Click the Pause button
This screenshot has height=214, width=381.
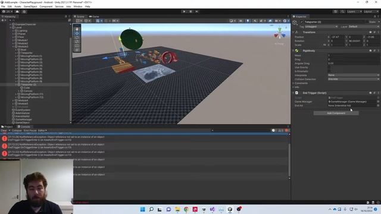(x=190, y=11)
